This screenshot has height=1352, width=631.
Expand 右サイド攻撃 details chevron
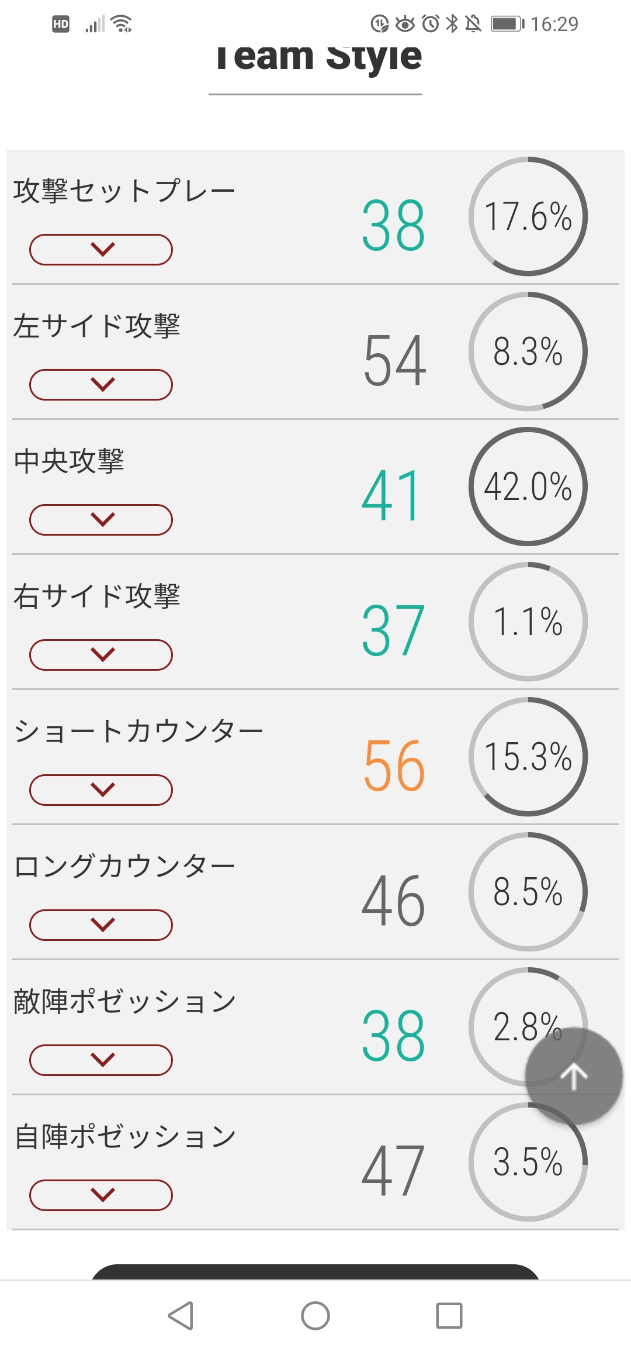(x=101, y=655)
